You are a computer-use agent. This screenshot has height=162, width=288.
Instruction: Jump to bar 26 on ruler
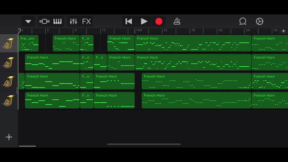[193, 30]
